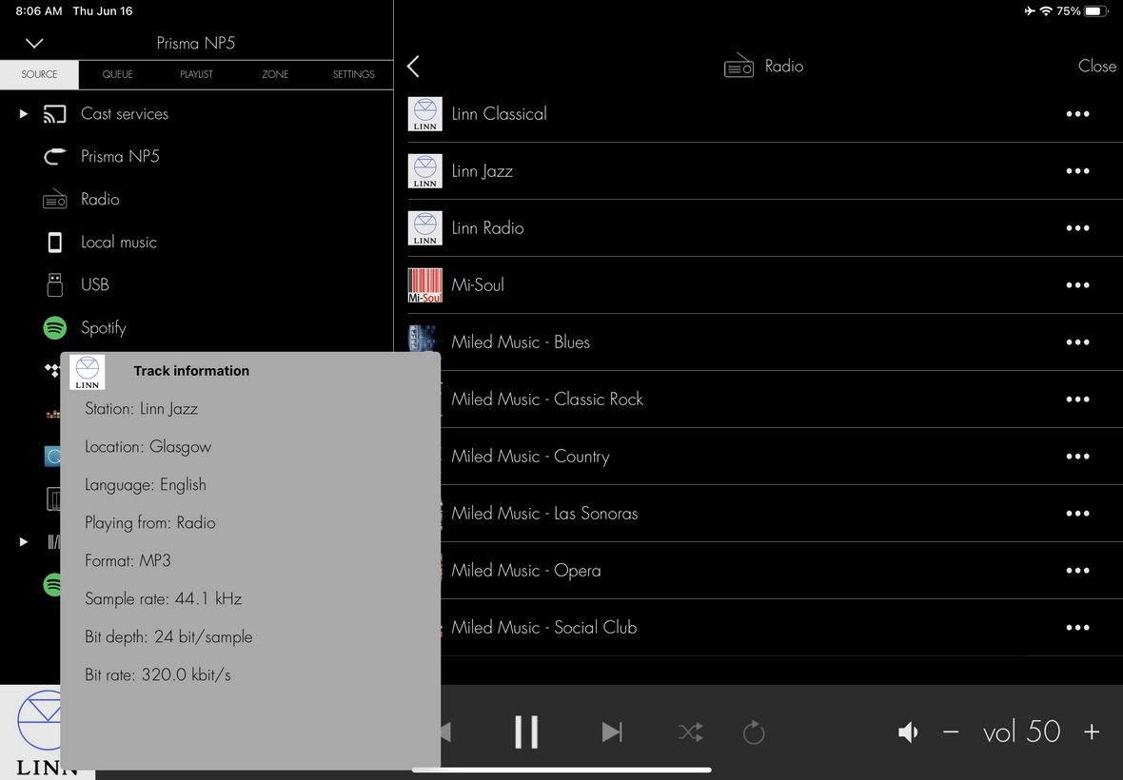Viewport: 1123px width, 780px height.
Task: Select the Spotify label in the source list
Action: tap(104, 328)
